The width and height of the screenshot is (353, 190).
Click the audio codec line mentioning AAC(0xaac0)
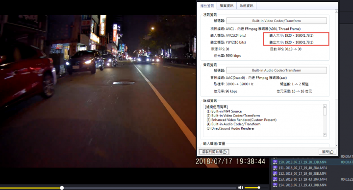pos(249,78)
